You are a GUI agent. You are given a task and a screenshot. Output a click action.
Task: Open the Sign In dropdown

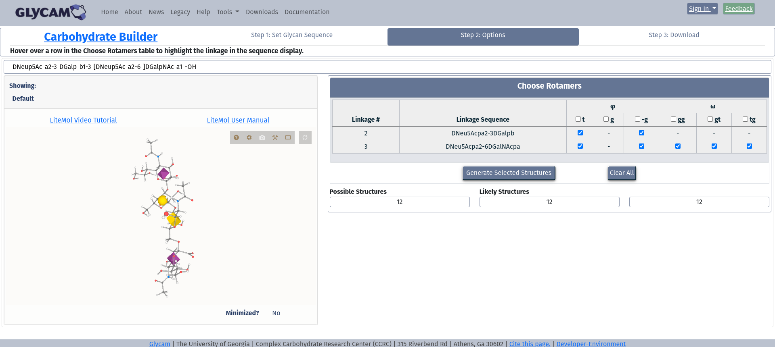[702, 8]
